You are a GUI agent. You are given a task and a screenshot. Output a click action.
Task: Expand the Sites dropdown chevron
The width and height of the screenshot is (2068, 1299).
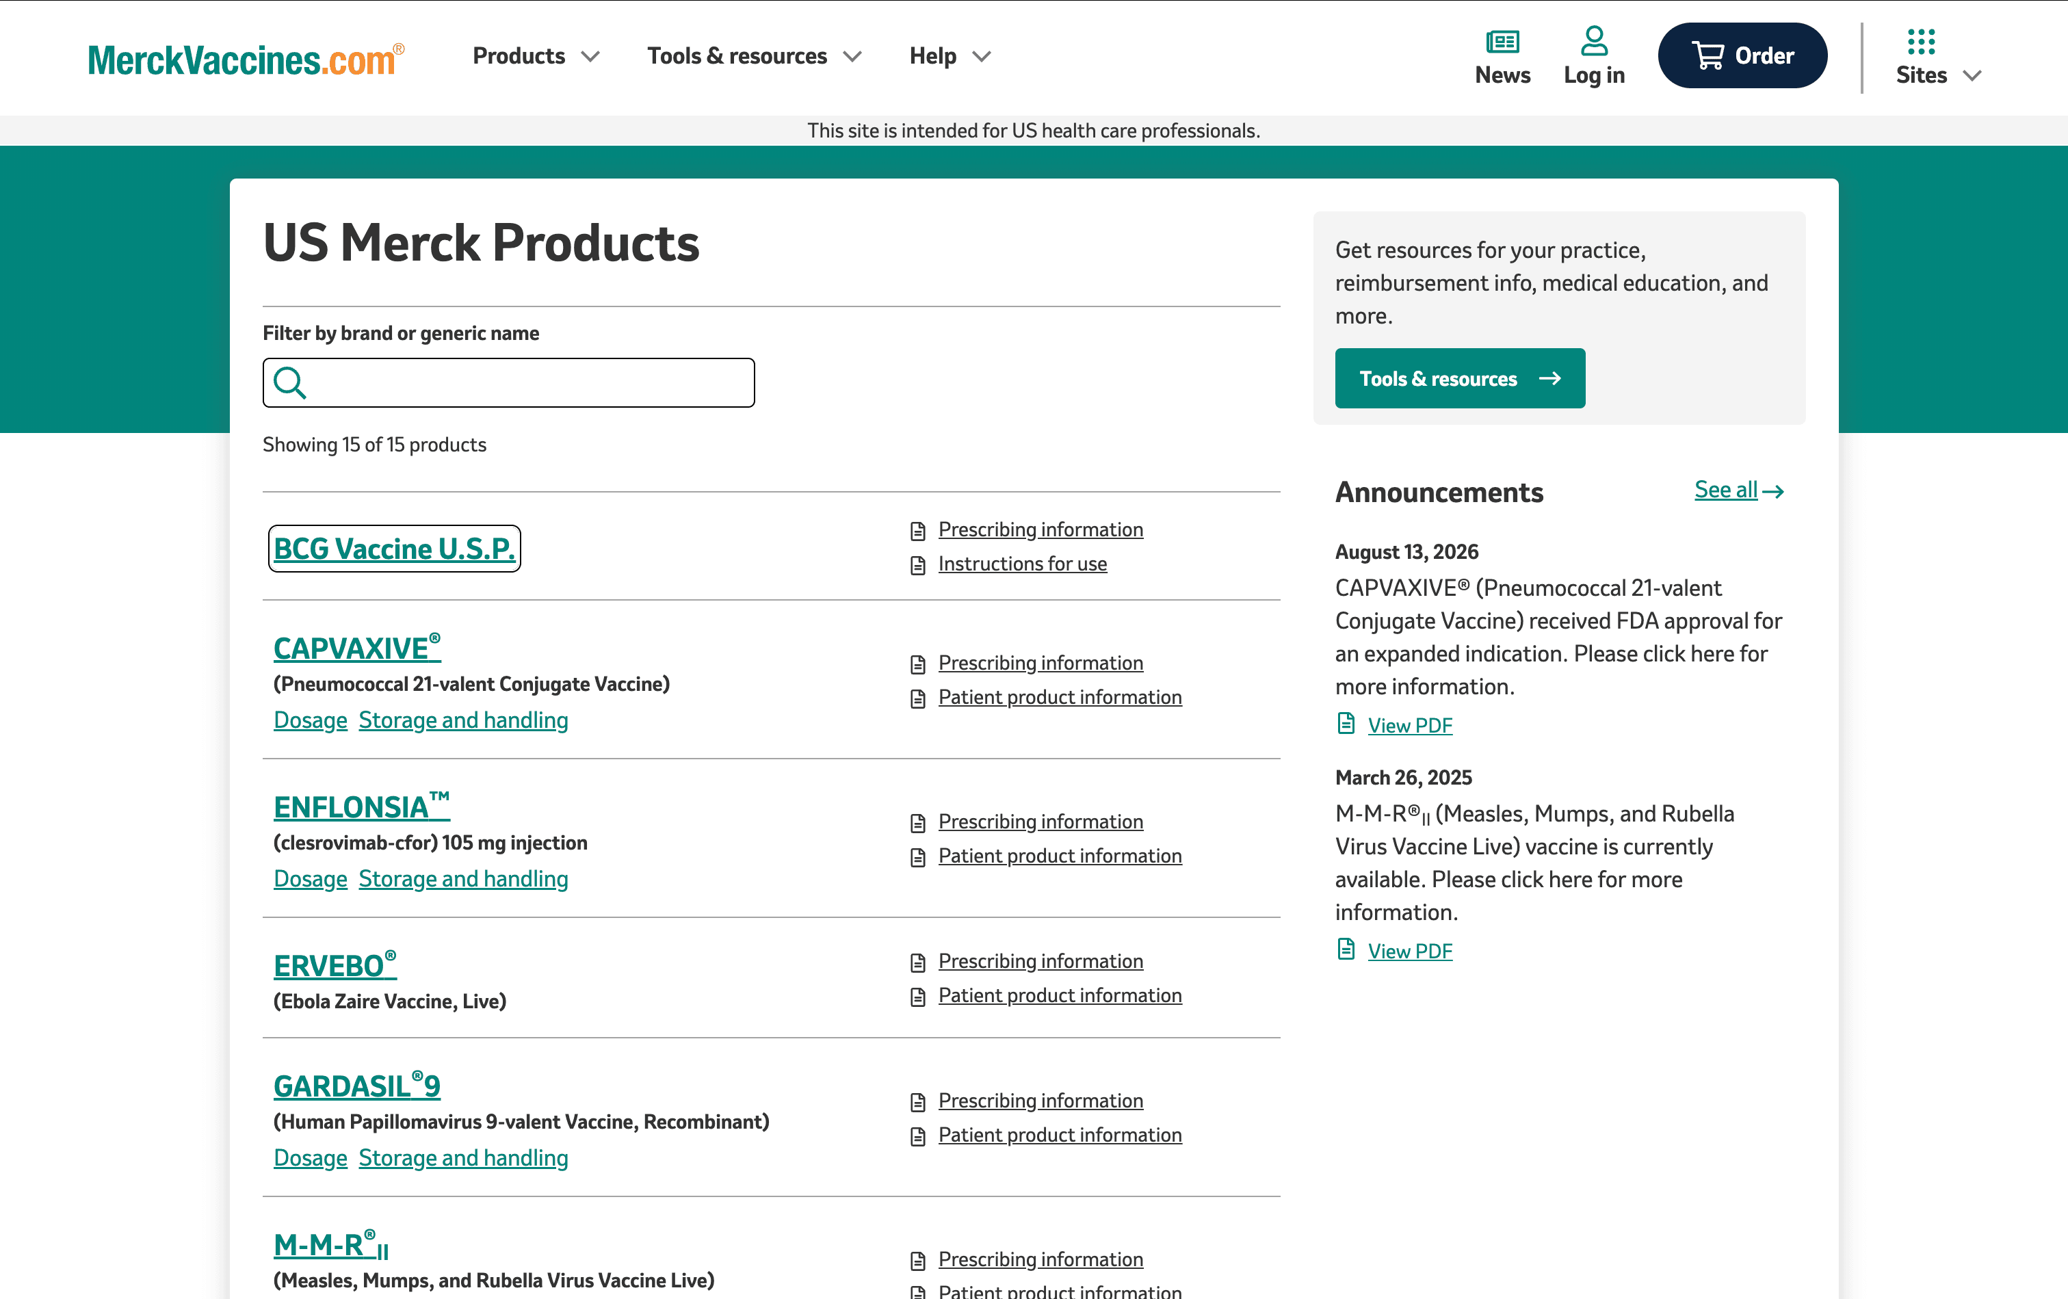1973,75
